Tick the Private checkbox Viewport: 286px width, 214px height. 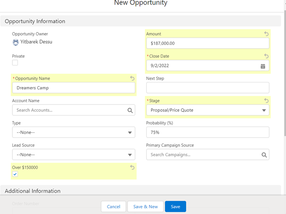coord(15,63)
